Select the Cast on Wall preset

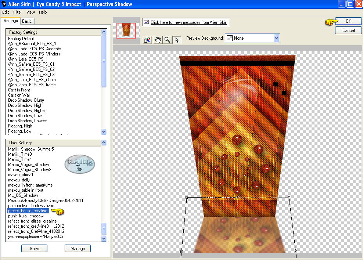coord(19,95)
